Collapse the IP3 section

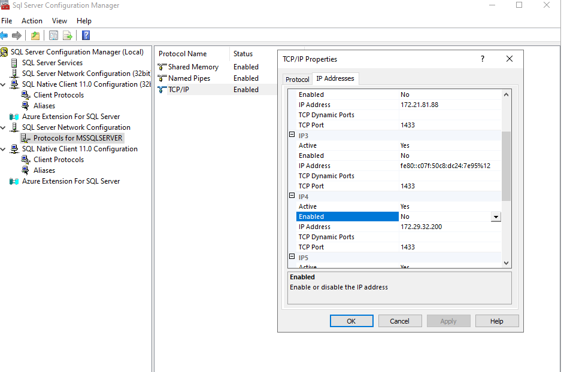[292, 135]
